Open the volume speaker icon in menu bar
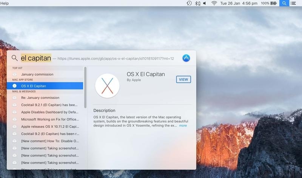 pyautogui.click(x=205, y=3)
